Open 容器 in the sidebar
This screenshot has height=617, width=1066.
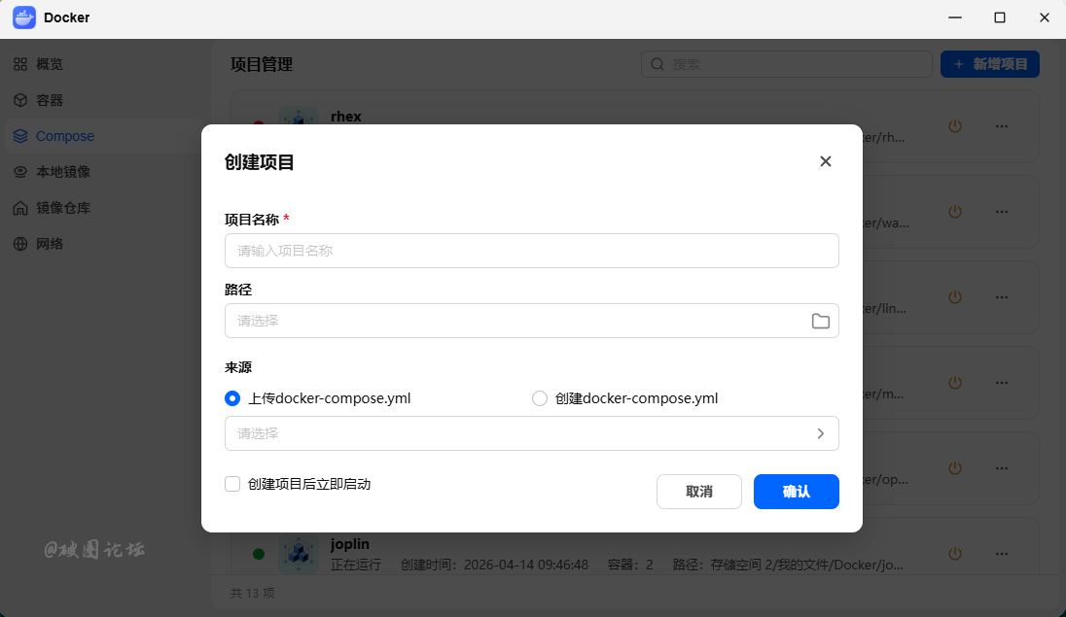tap(105, 100)
